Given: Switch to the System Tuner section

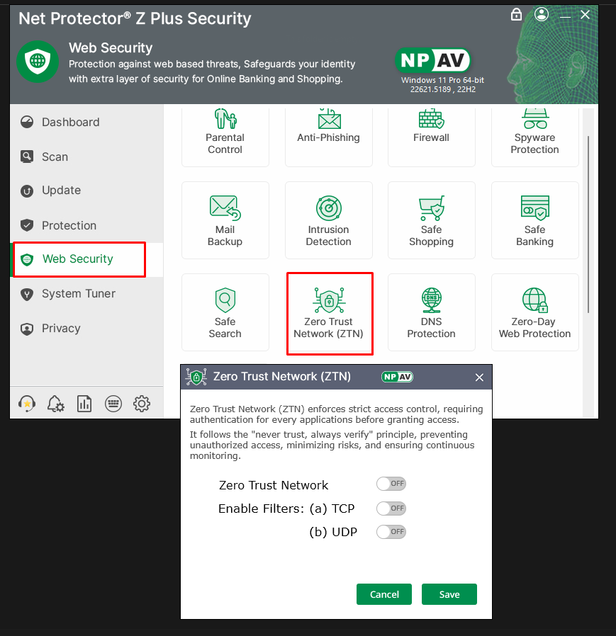Looking at the screenshot, I should tap(78, 293).
